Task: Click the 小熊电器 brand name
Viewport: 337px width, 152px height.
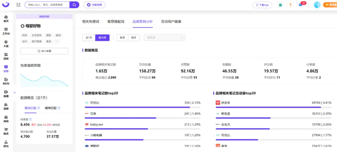Action: pyautogui.click(x=96, y=135)
